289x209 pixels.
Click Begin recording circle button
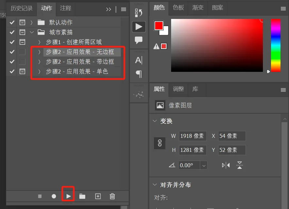(x=54, y=196)
